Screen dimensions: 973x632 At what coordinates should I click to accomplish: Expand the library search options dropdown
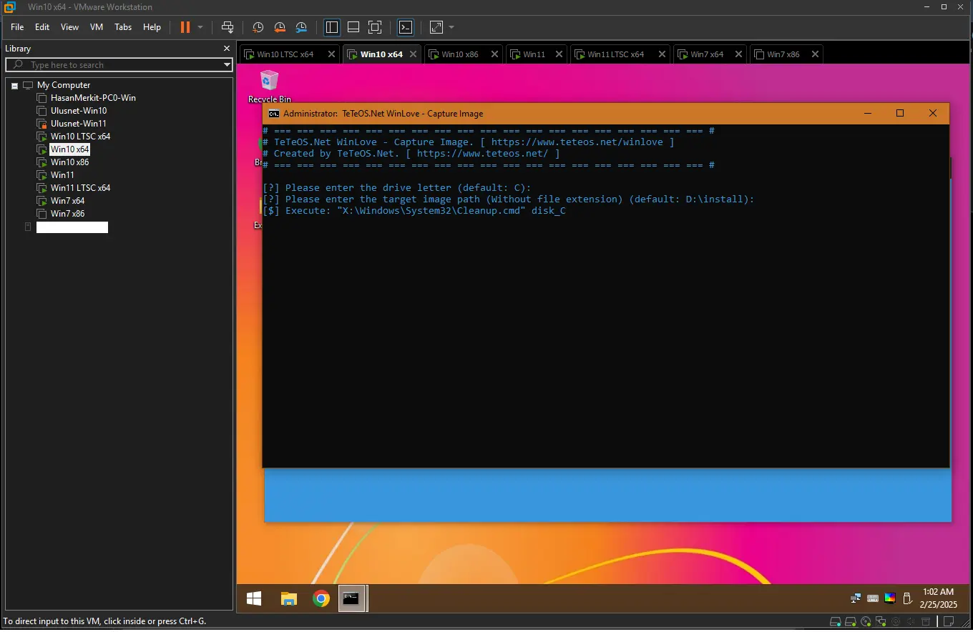click(227, 64)
